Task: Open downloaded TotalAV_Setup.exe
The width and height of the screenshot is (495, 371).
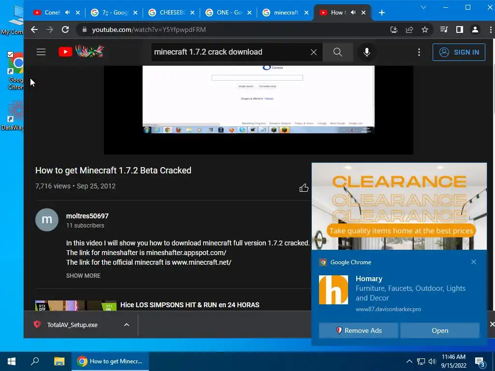Action: pos(73,325)
